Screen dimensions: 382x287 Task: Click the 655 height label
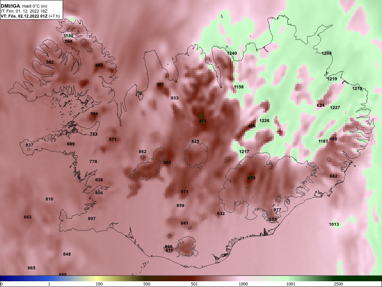(x=273, y=219)
